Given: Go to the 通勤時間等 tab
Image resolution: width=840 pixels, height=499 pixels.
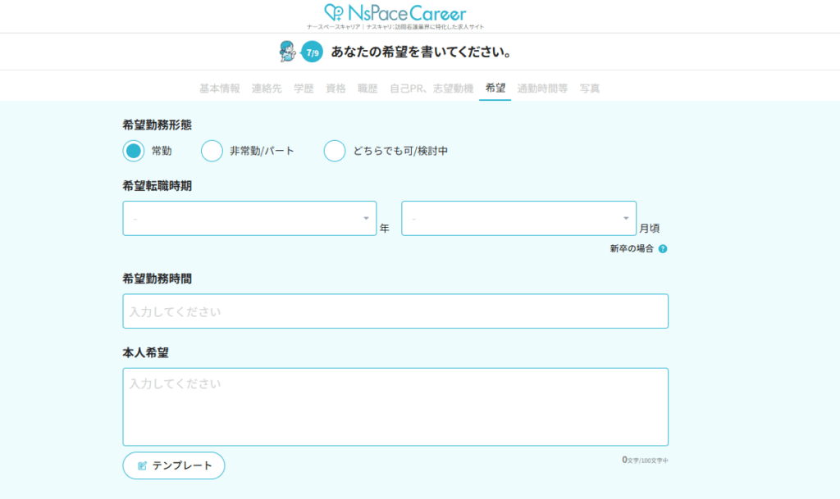Looking at the screenshot, I should (x=542, y=88).
